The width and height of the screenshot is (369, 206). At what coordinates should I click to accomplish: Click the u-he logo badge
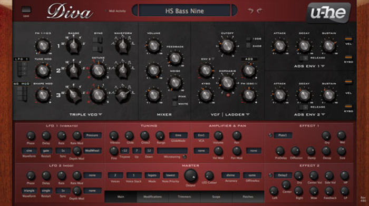tap(329, 13)
